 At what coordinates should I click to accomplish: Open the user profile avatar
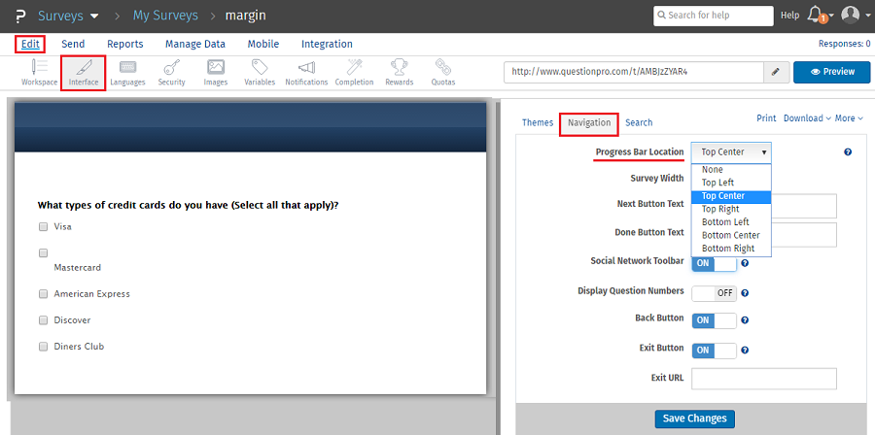pyautogui.click(x=850, y=15)
